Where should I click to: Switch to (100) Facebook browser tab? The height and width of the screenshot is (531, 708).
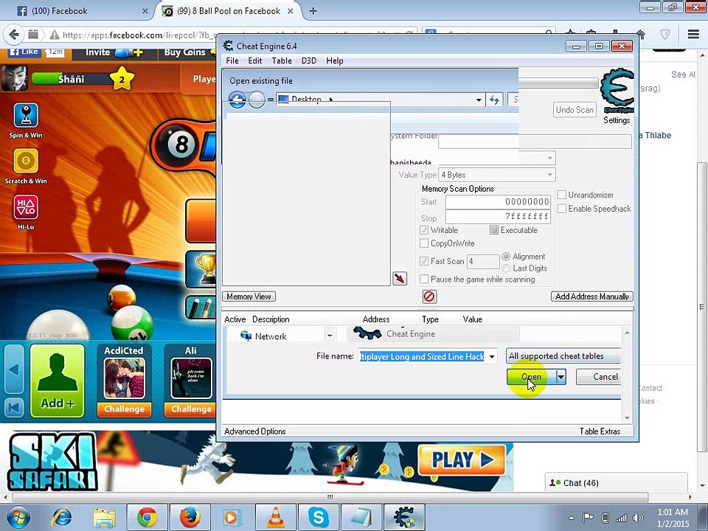pos(82,11)
